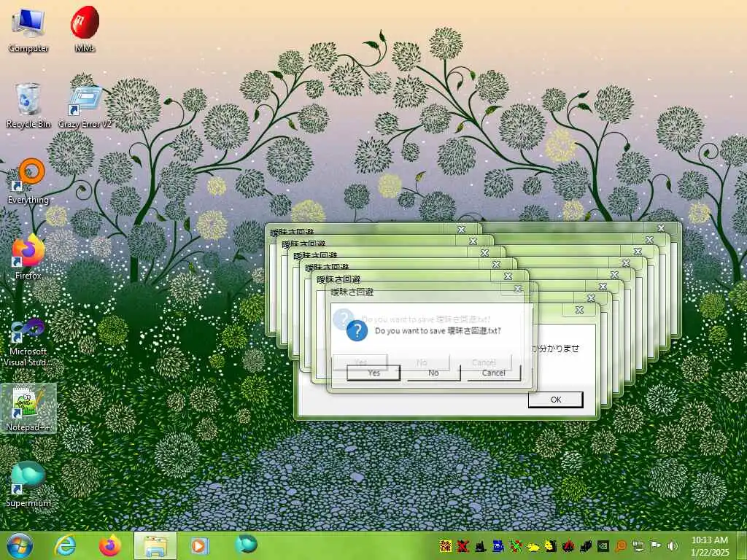Viewport: 747px width, 560px height.
Task: Open Windows Explorer from the taskbar
Action: click(155, 545)
